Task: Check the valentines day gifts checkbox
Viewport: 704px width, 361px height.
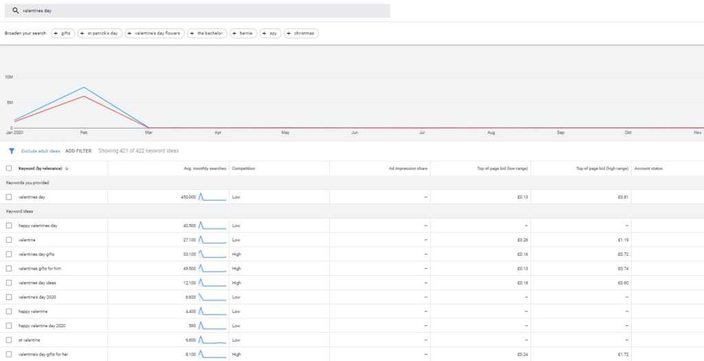Action: [9, 254]
